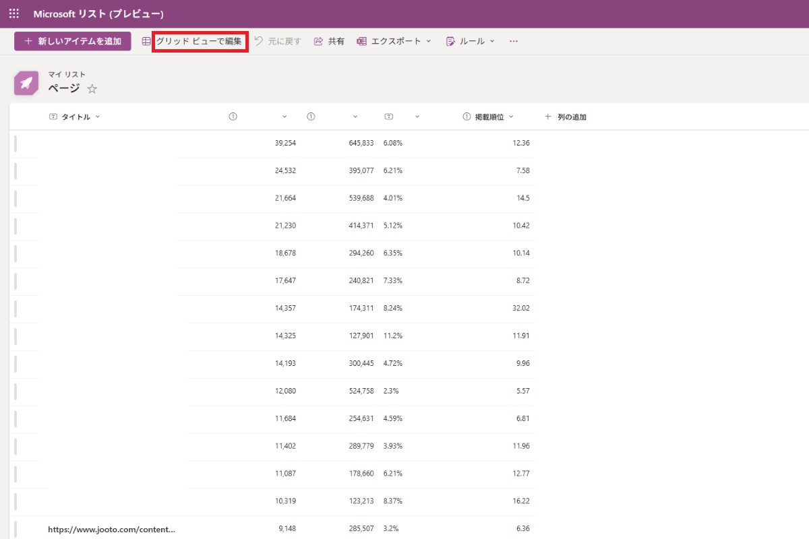This screenshot has width=809, height=539.
Task: Open the https://www.jooto.com/content... item
Action: pos(112,529)
